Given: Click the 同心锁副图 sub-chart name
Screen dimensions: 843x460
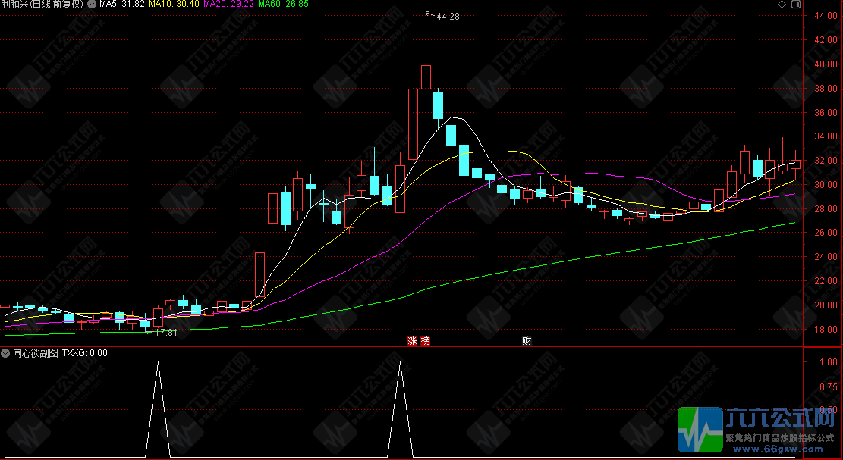Looking at the screenshot, I should (36, 353).
